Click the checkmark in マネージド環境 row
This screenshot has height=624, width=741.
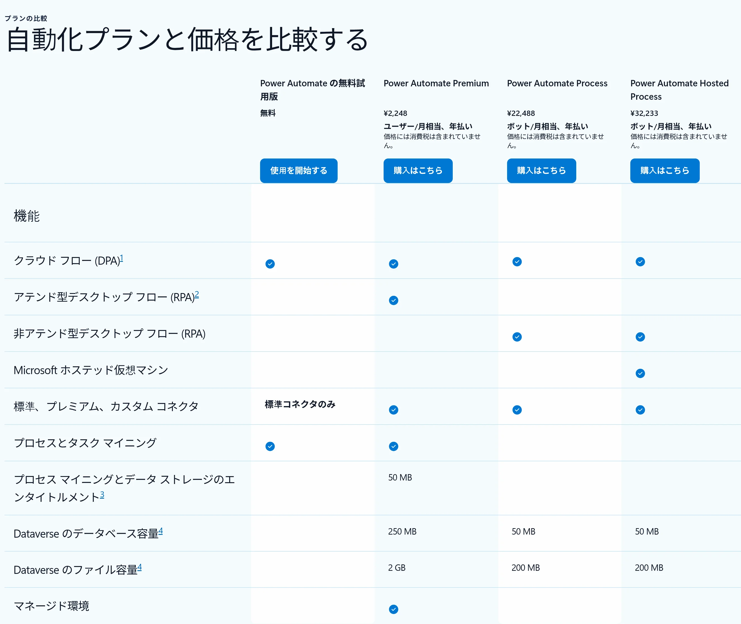[x=393, y=609]
